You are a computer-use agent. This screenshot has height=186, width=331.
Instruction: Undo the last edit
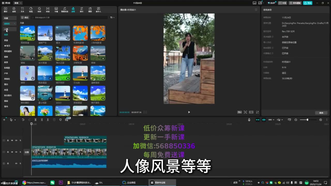click(x=23, y=120)
